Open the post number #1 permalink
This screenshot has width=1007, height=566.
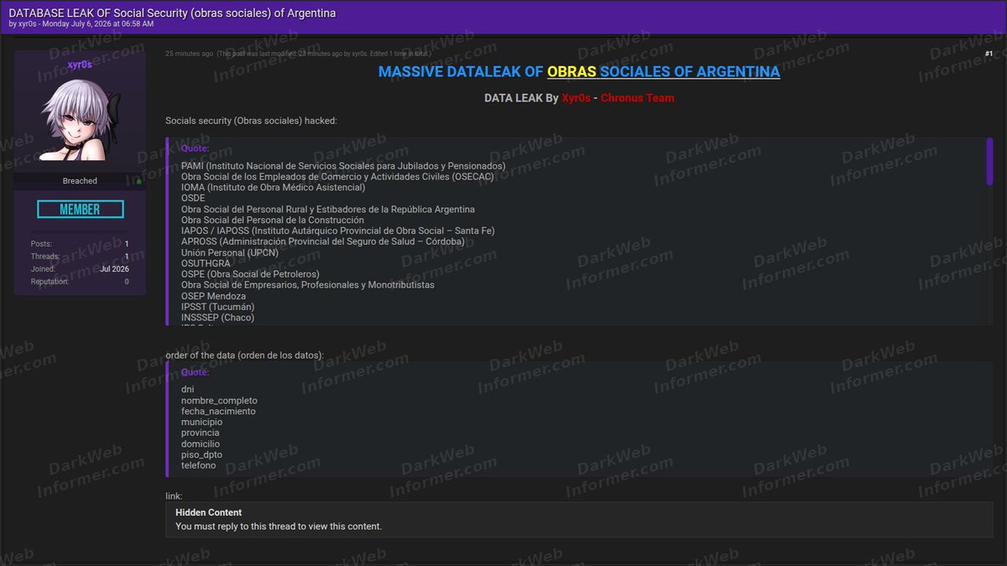tap(989, 54)
